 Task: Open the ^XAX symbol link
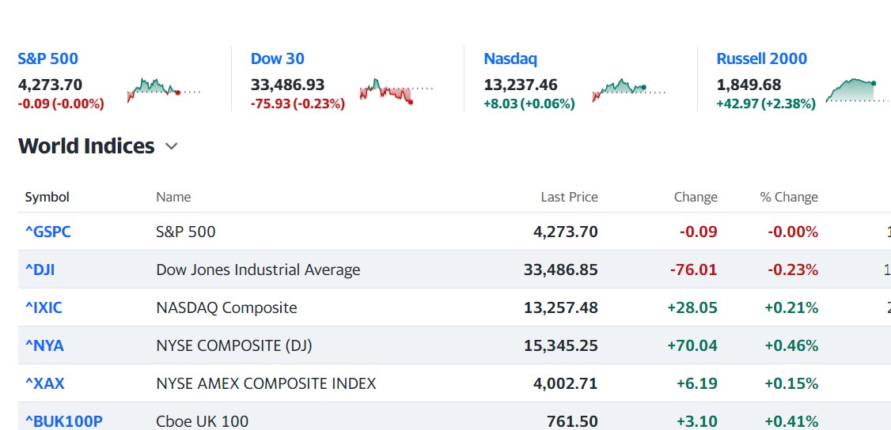tap(45, 383)
